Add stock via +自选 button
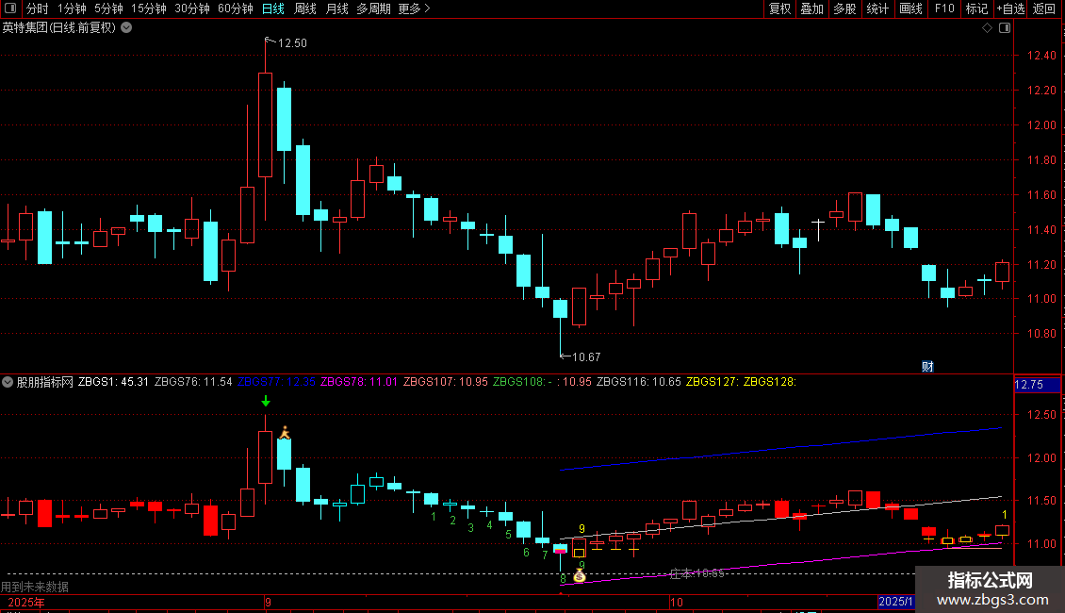 click(x=1010, y=8)
